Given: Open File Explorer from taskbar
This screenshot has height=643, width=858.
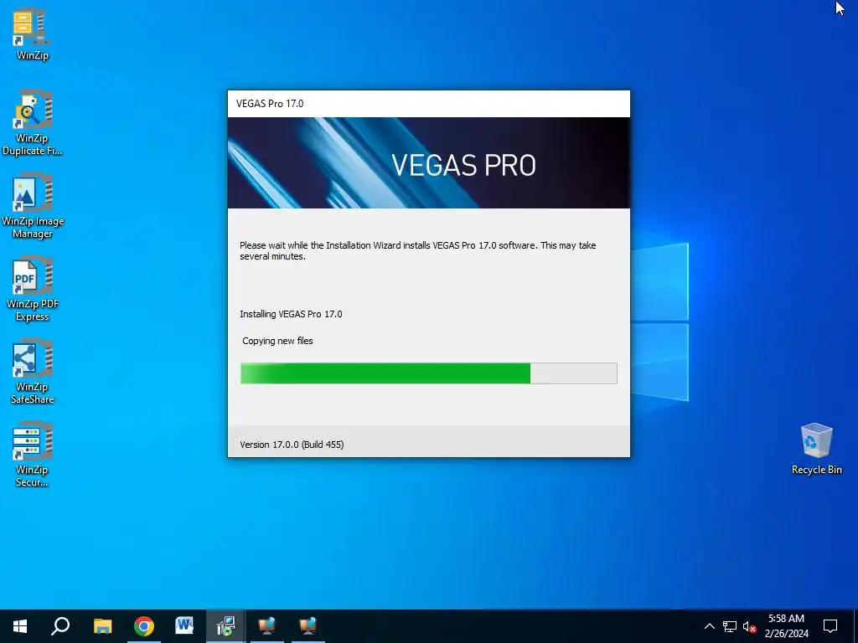Looking at the screenshot, I should click(102, 626).
